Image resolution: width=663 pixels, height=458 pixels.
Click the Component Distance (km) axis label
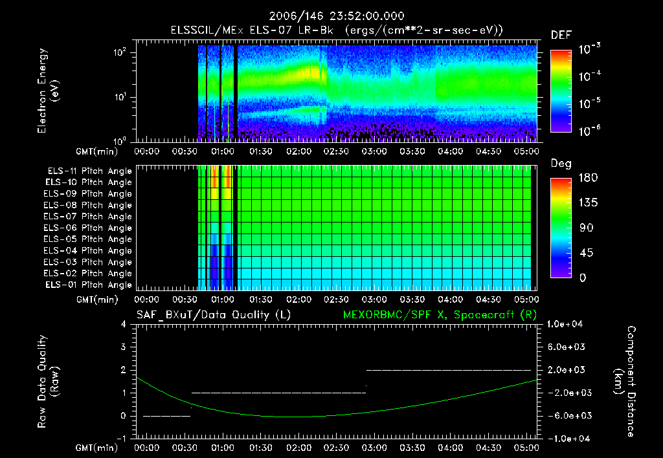click(x=625, y=382)
